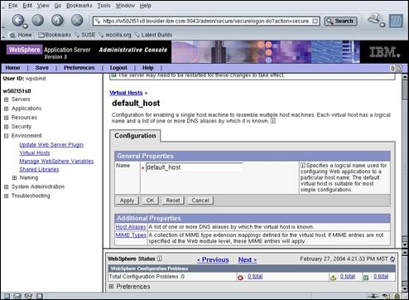Viewport: 409px width, 300px height.
Task: Click the Reset button
Action: coord(173,201)
